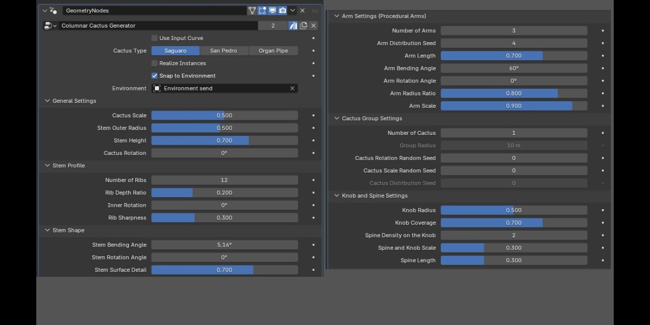Image resolution: width=650 pixels, height=325 pixels.
Task: Uncheck Snap to Environment
Action: point(154,76)
